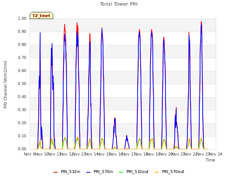Click the Nov 12 x-axis date label
238x179 pixels.
pyautogui.click(x=67, y=154)
